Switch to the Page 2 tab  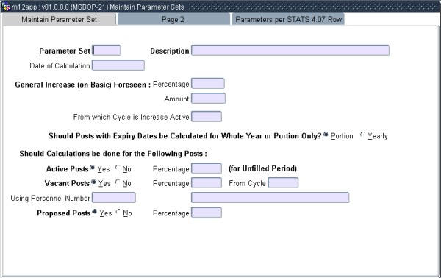coord(173,19)
